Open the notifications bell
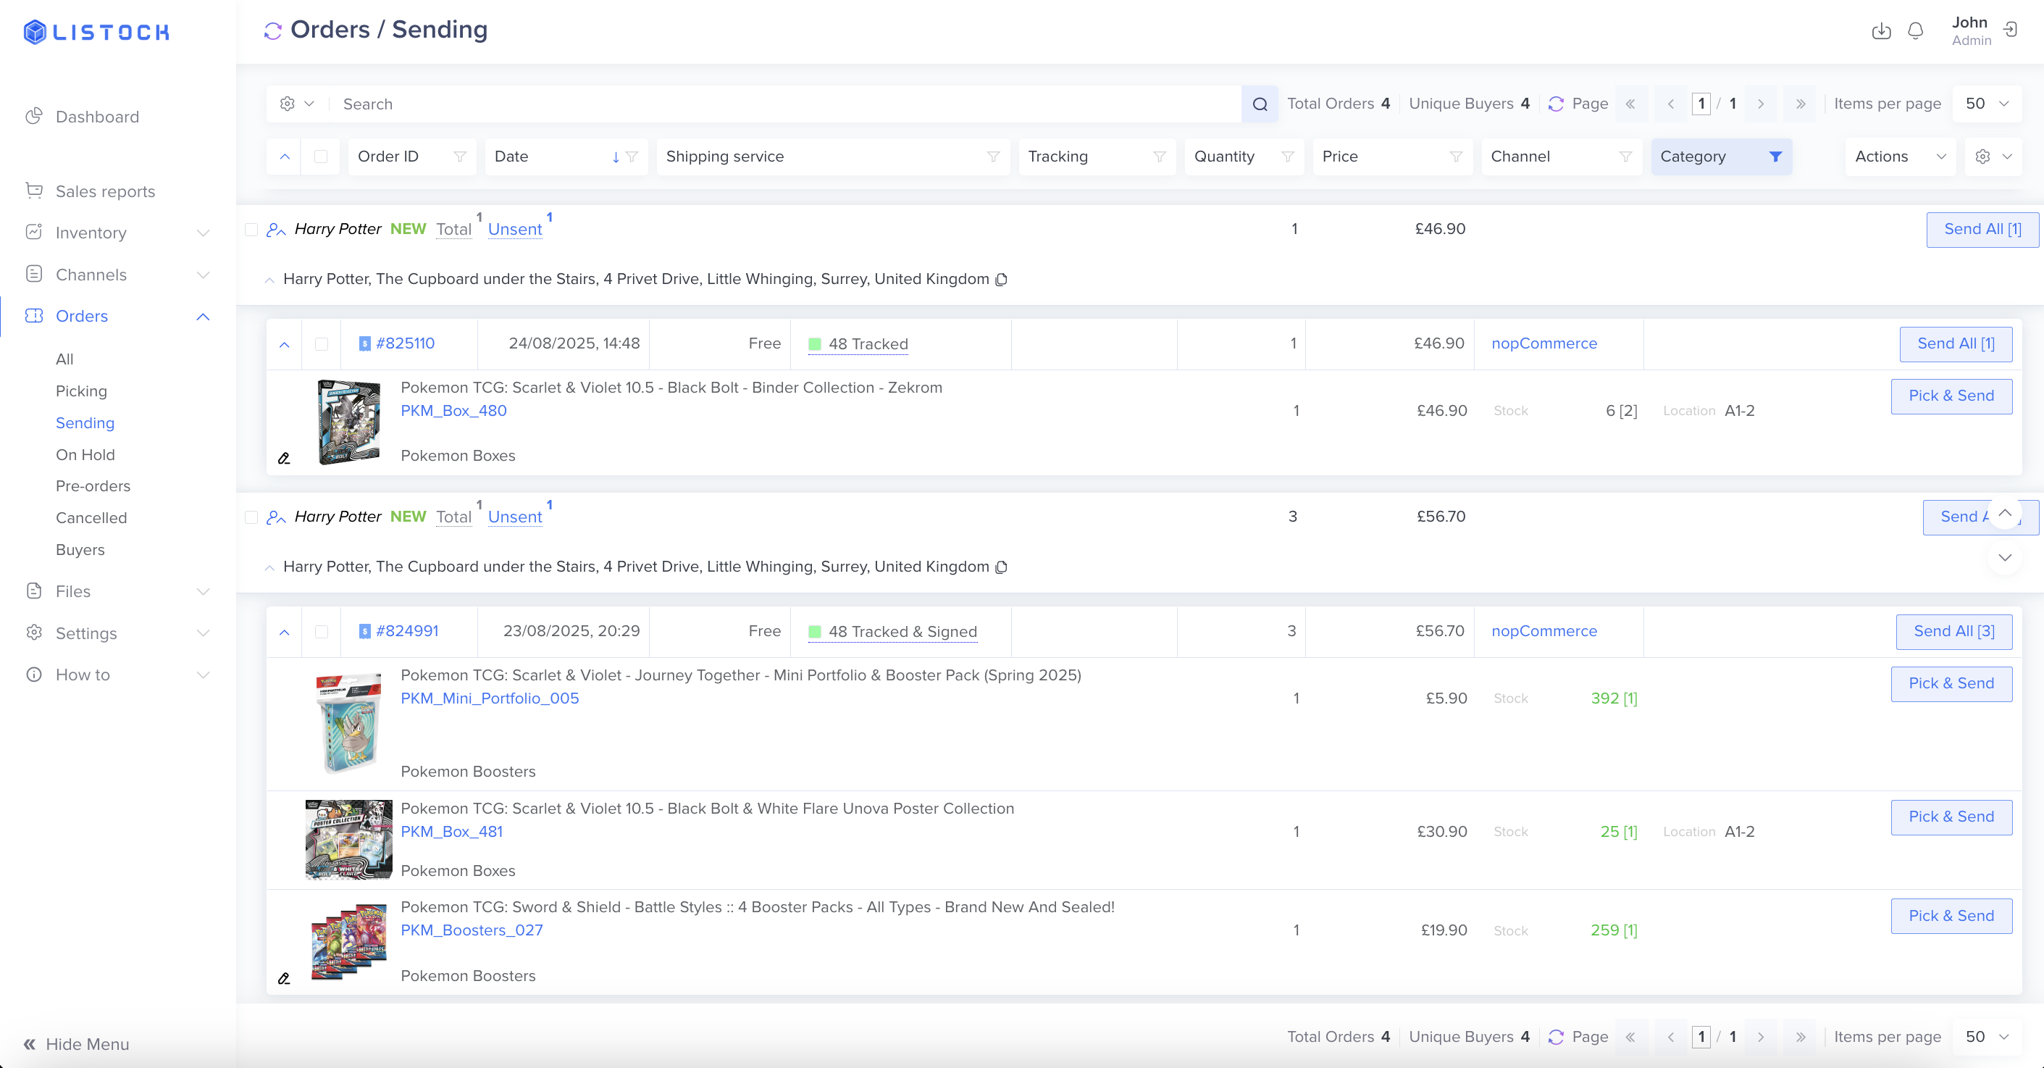This screenshot has width=2044, height=1068. point(1914,31)
